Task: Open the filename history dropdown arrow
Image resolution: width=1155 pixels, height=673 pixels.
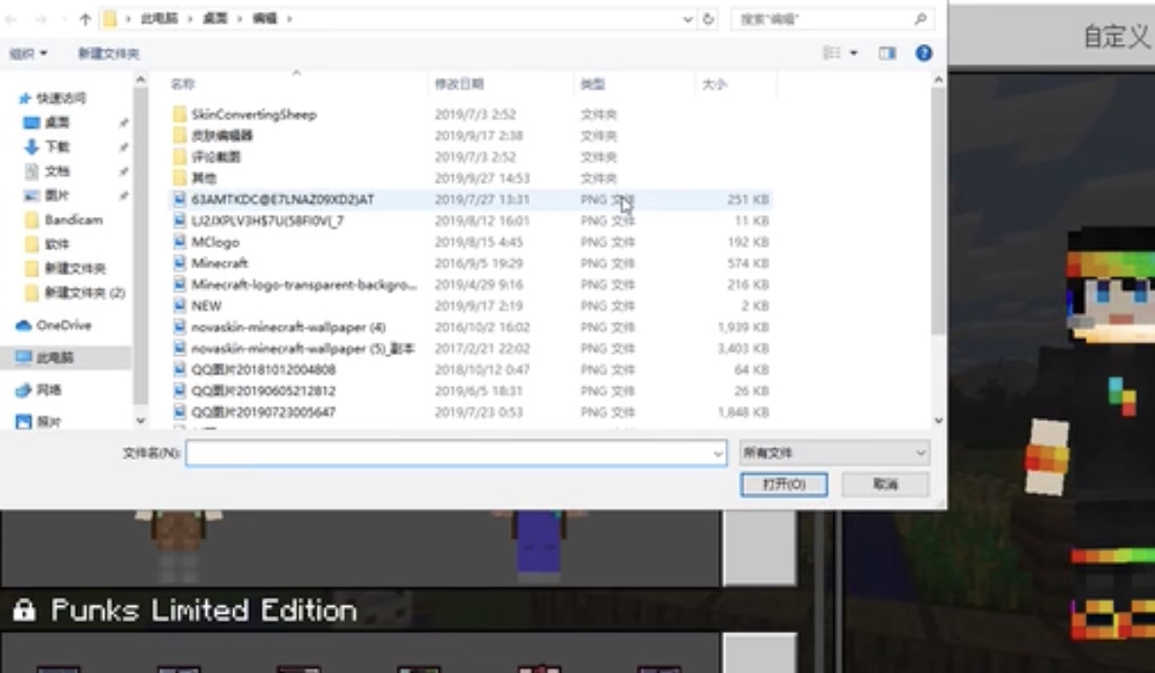Action: tap(718, 454)
